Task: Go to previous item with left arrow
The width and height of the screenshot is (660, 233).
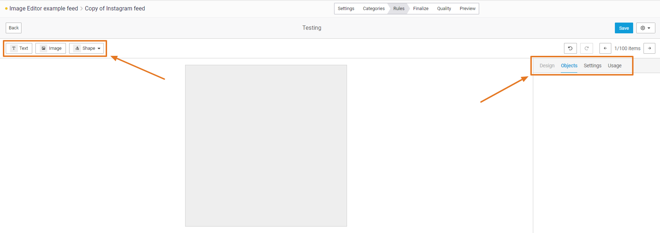Action: coord(605,48)
